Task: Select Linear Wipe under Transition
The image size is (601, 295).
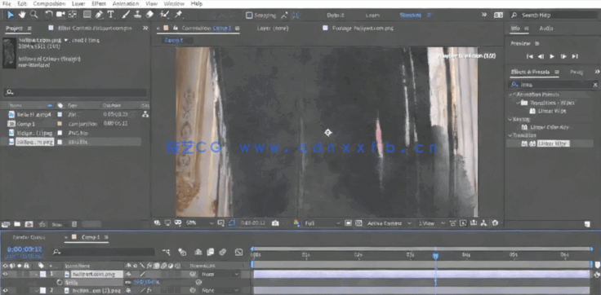Action: (x=553, y=144)
